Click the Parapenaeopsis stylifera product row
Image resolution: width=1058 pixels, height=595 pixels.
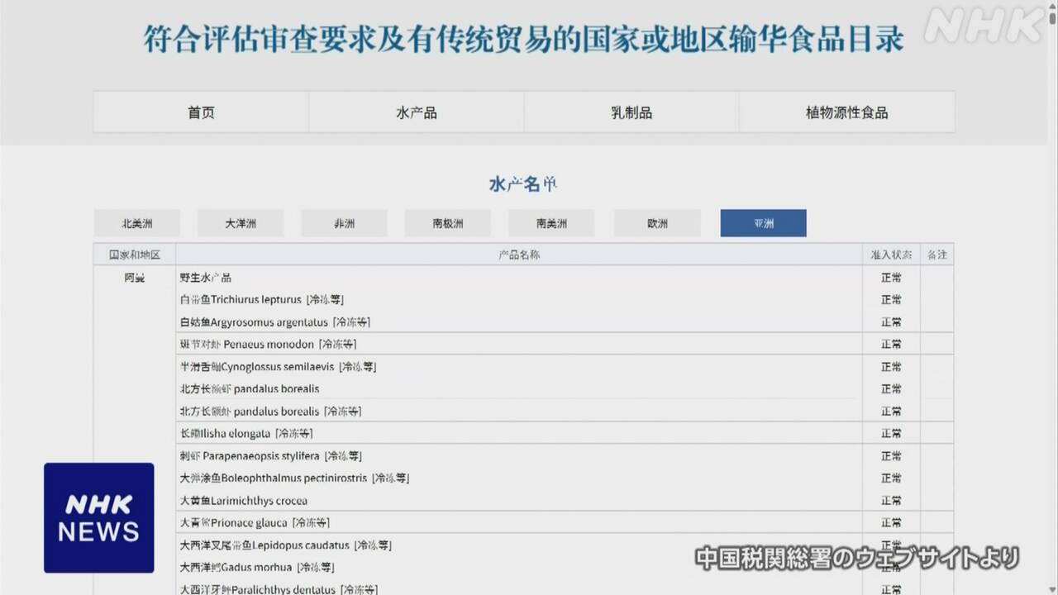(x=519, y=455)
